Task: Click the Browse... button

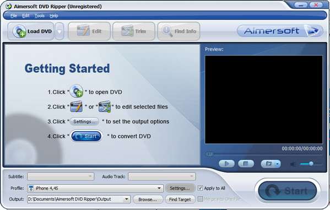Action: coord(148,200)
